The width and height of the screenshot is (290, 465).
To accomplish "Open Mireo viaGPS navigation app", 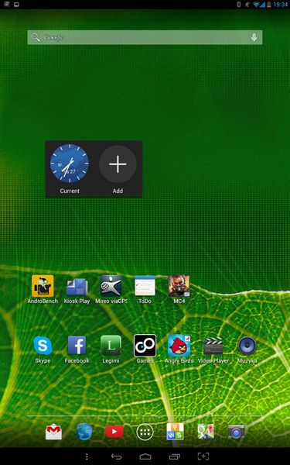I will tap(111, 286).
